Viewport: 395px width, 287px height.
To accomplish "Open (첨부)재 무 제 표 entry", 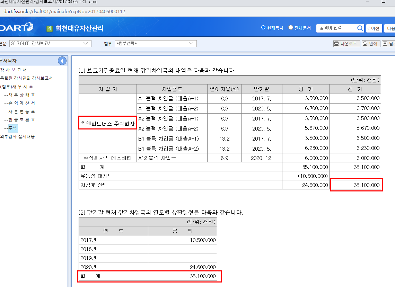I will (17, 87).
